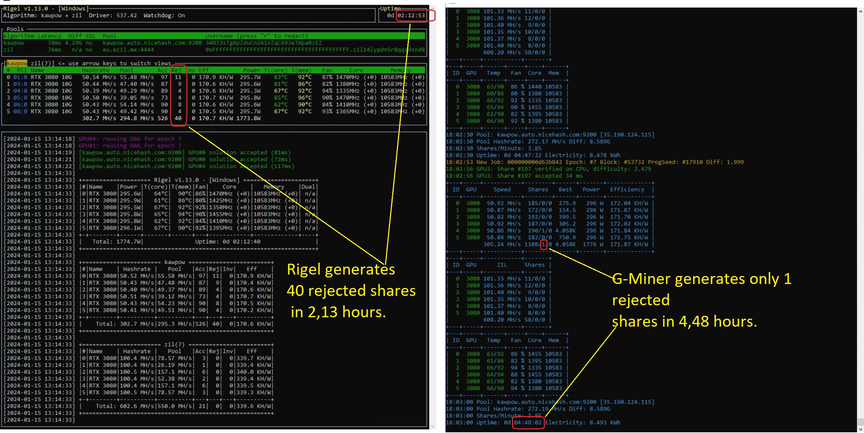Screen dimensions: 864x433
Task: Click log line 'GPU#1: reusing DAG for epoch 7'
Action: 130,146
